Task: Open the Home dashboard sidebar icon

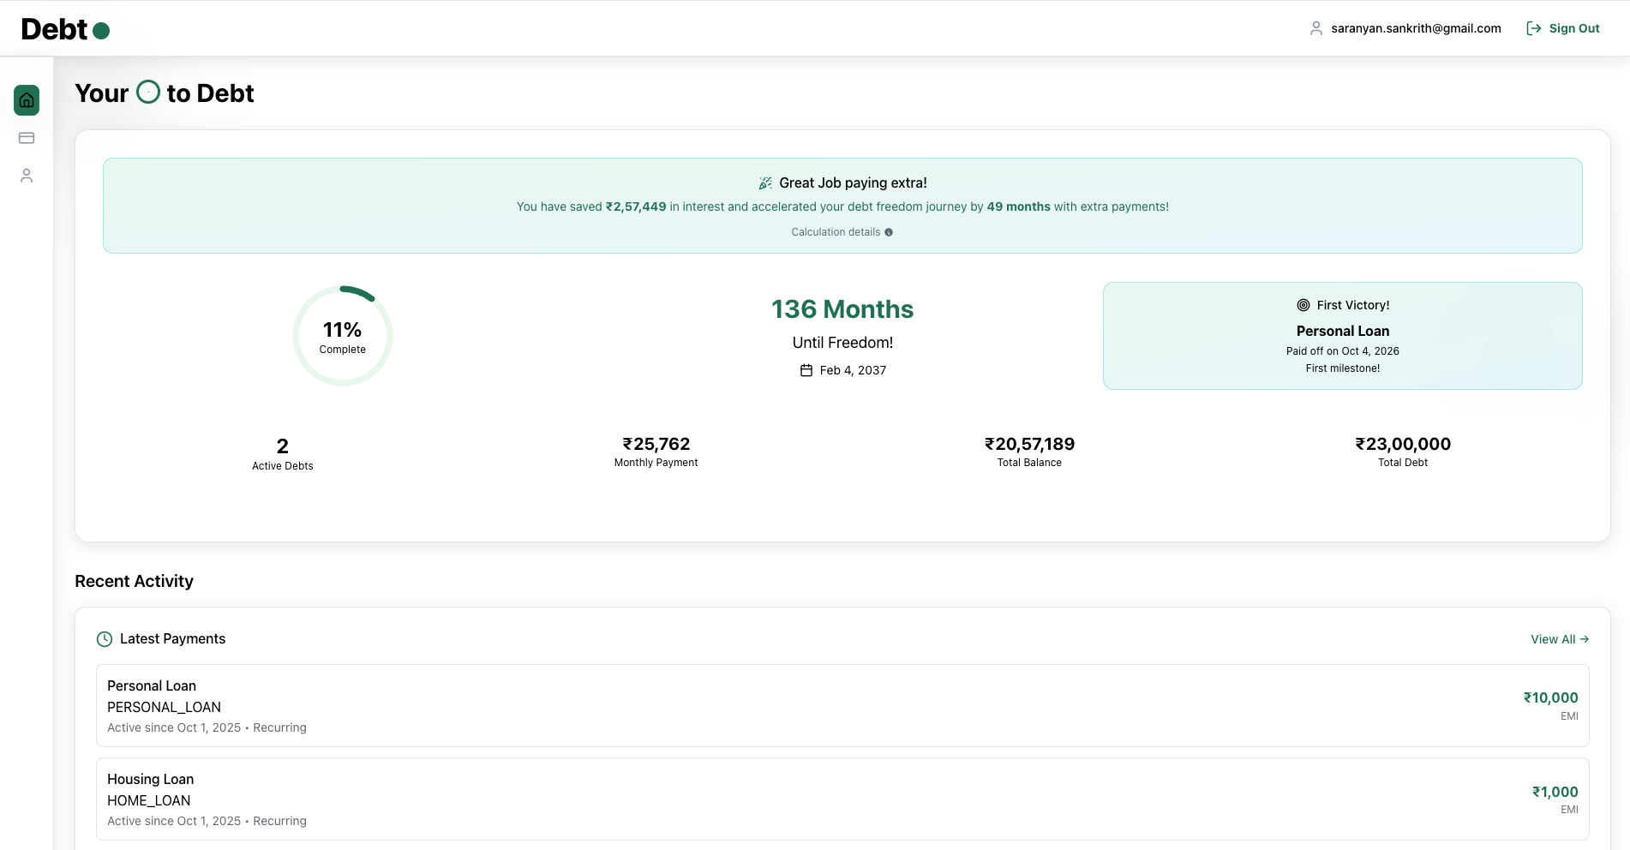Action: tap(27, 100)
